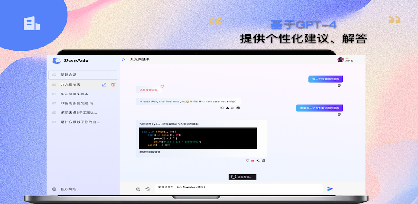Click the Hi dear! Wery nice reply bubble
The width and height of the screenshot is (418, 204).
[188, 102]
